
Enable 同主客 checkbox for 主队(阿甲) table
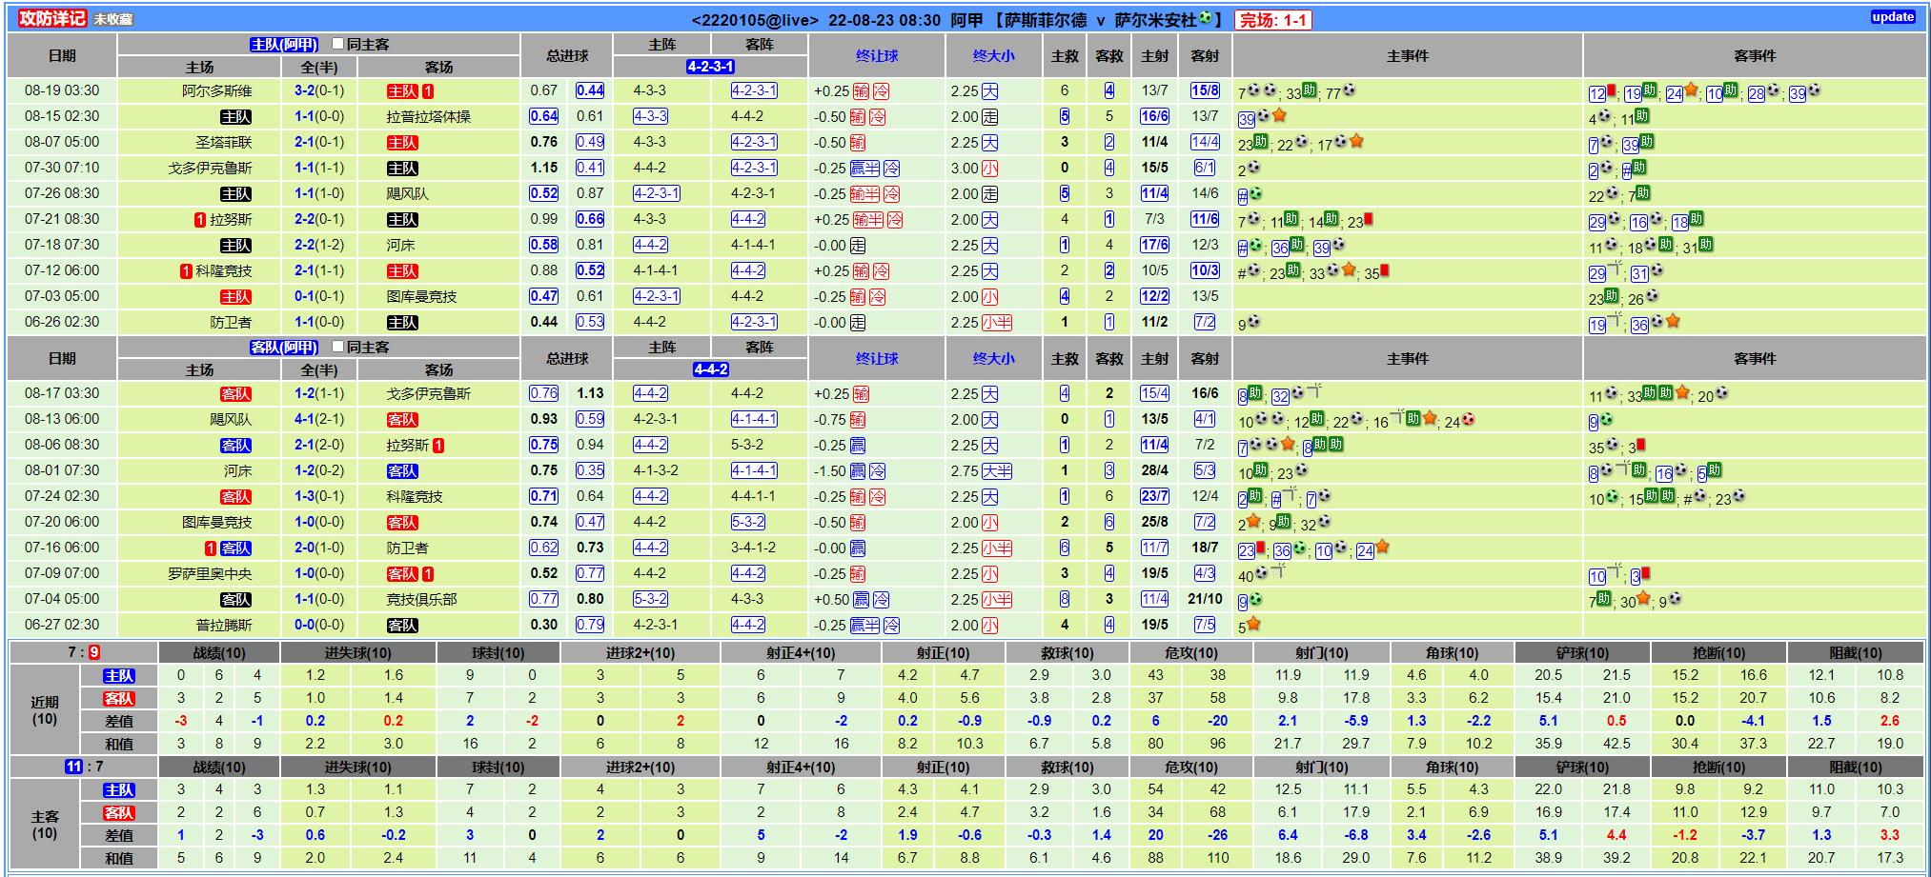pyautogui.click(x=337, y=44)
